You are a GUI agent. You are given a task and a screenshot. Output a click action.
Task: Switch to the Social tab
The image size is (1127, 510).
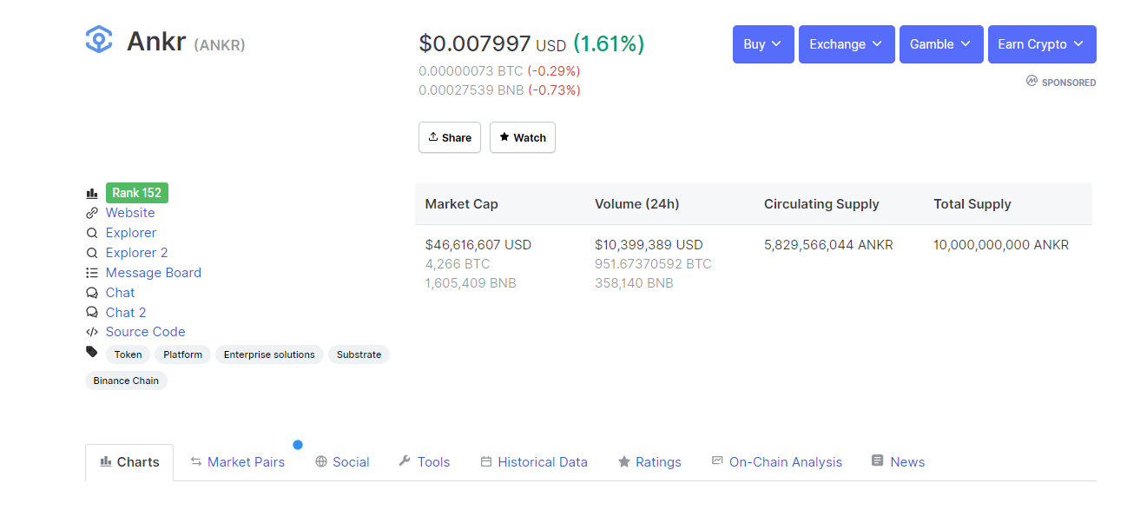pos(342,462)
